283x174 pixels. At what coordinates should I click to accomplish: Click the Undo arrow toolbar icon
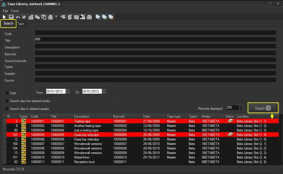coord(18,17)
